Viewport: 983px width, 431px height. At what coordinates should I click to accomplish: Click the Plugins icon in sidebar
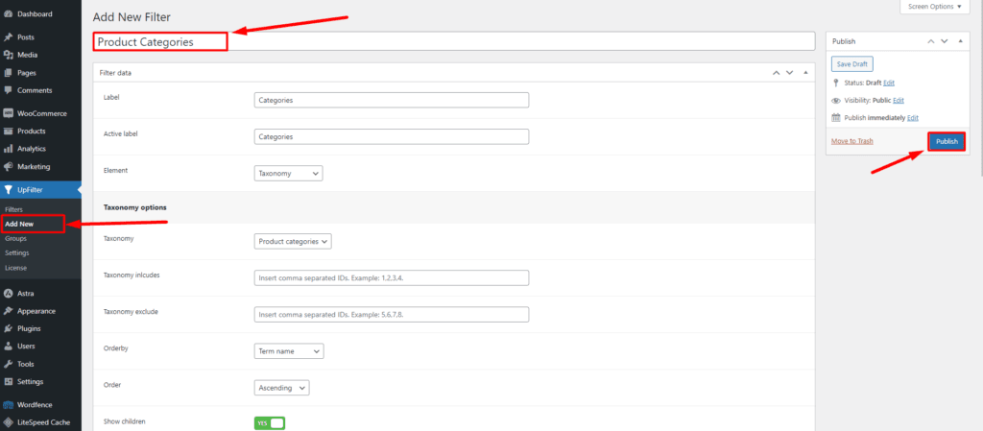point(9,328)
